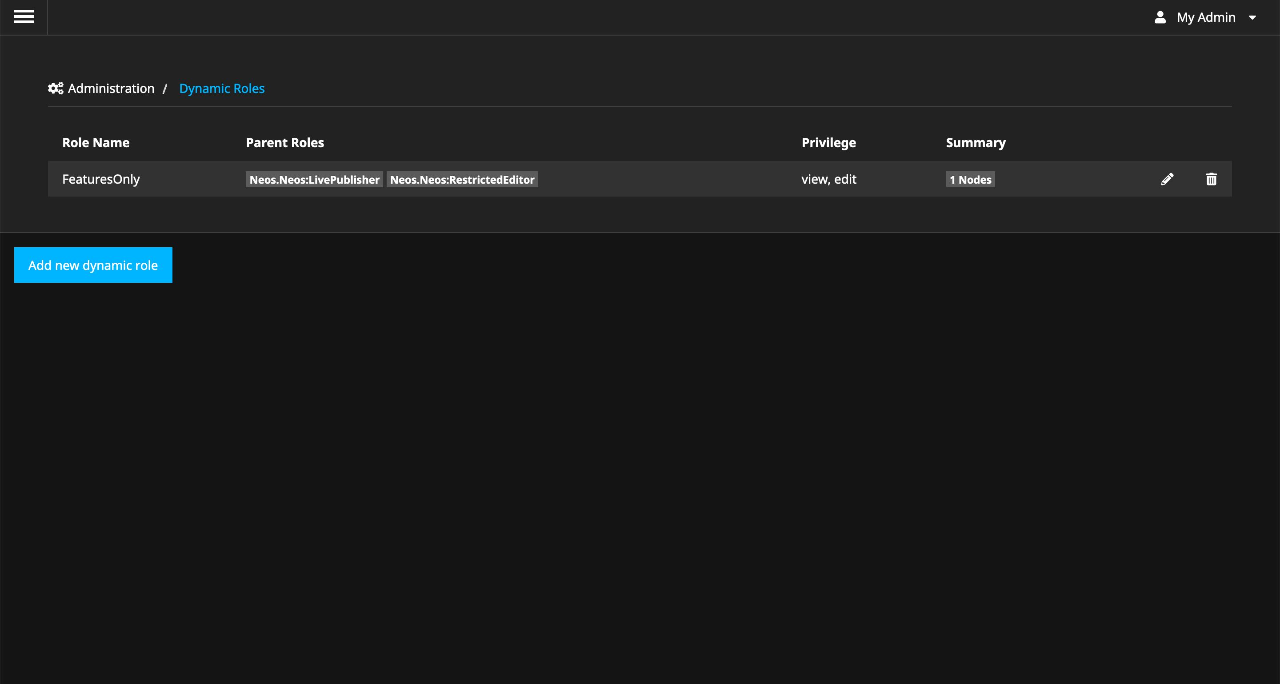This screenshot has width=1280, height=684.
Task: Click Add new dynamic role button
Action: tap(93, 265)
